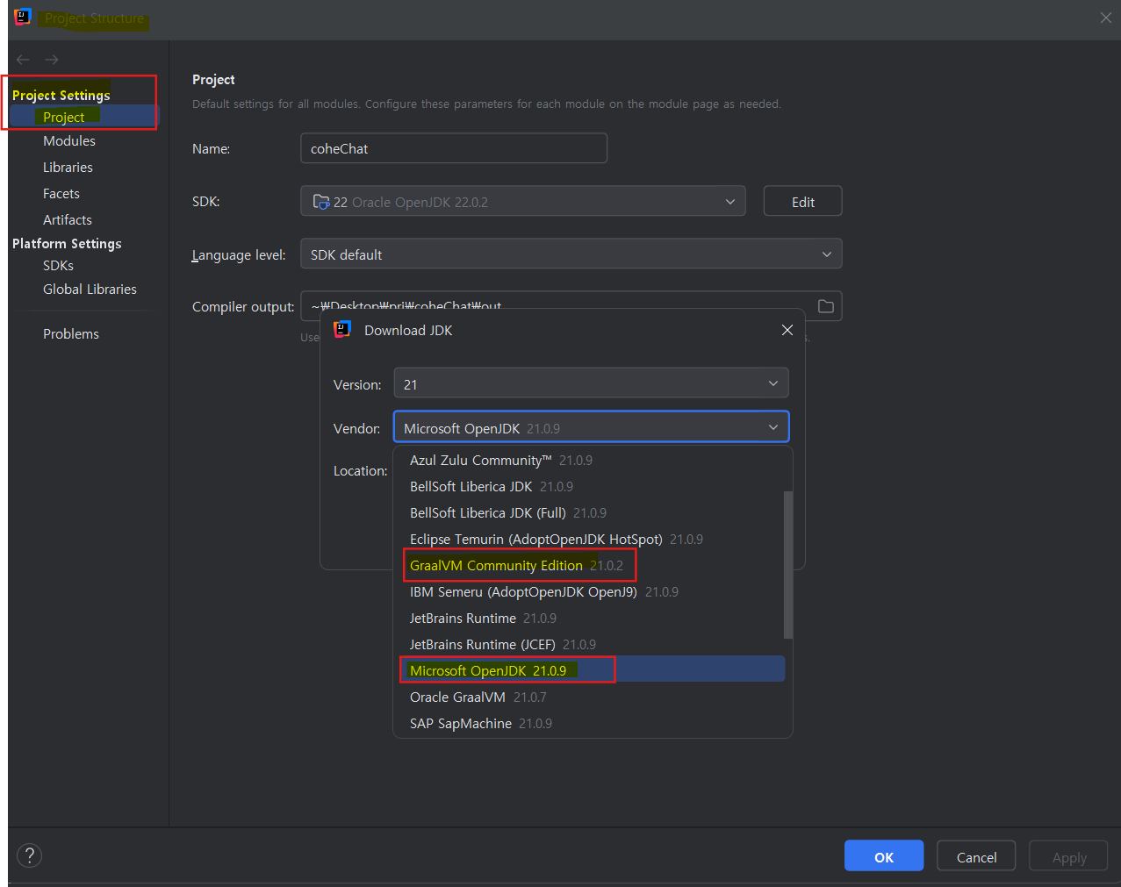Click the forward arrow in Project Structure
Screen dimensions: 1121x887
[x=52, y=60]
